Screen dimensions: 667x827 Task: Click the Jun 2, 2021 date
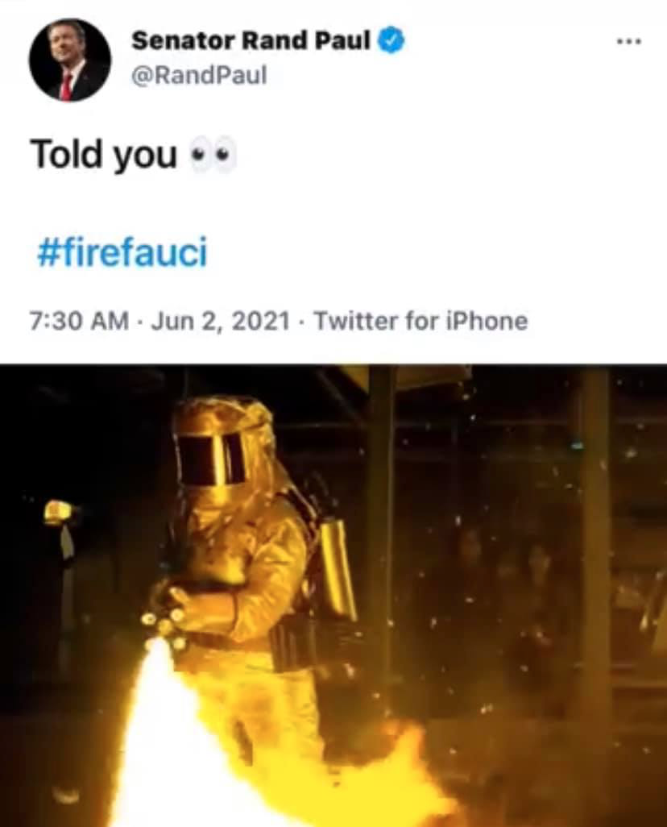pyautogui.click(x=221, y=321)
